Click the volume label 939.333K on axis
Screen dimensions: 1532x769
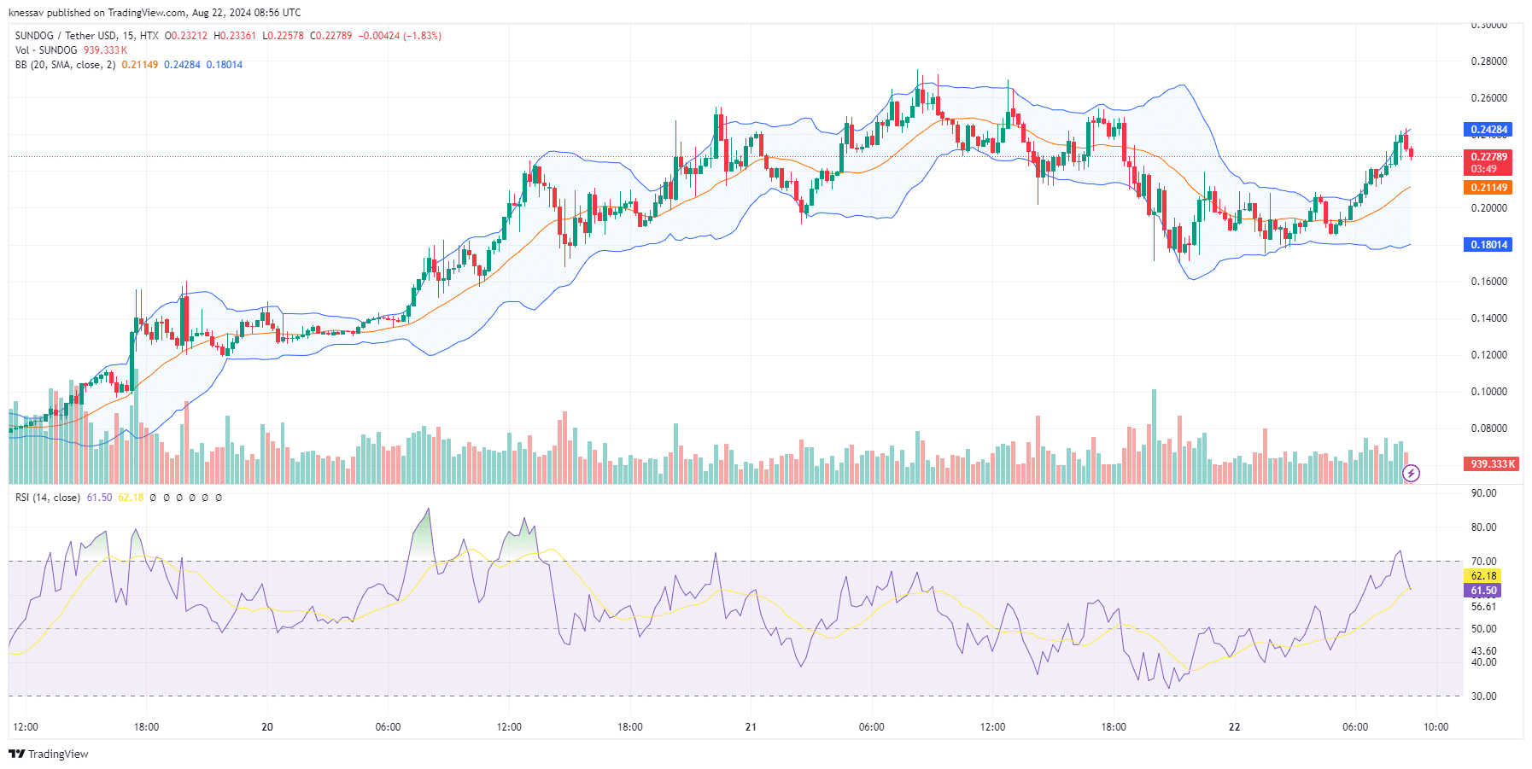pyautogui.click(x=1492, y=464)
